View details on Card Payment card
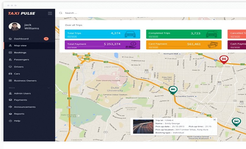Image resolution: width=246 pixels, height=149 pixels. coord(153,48)
